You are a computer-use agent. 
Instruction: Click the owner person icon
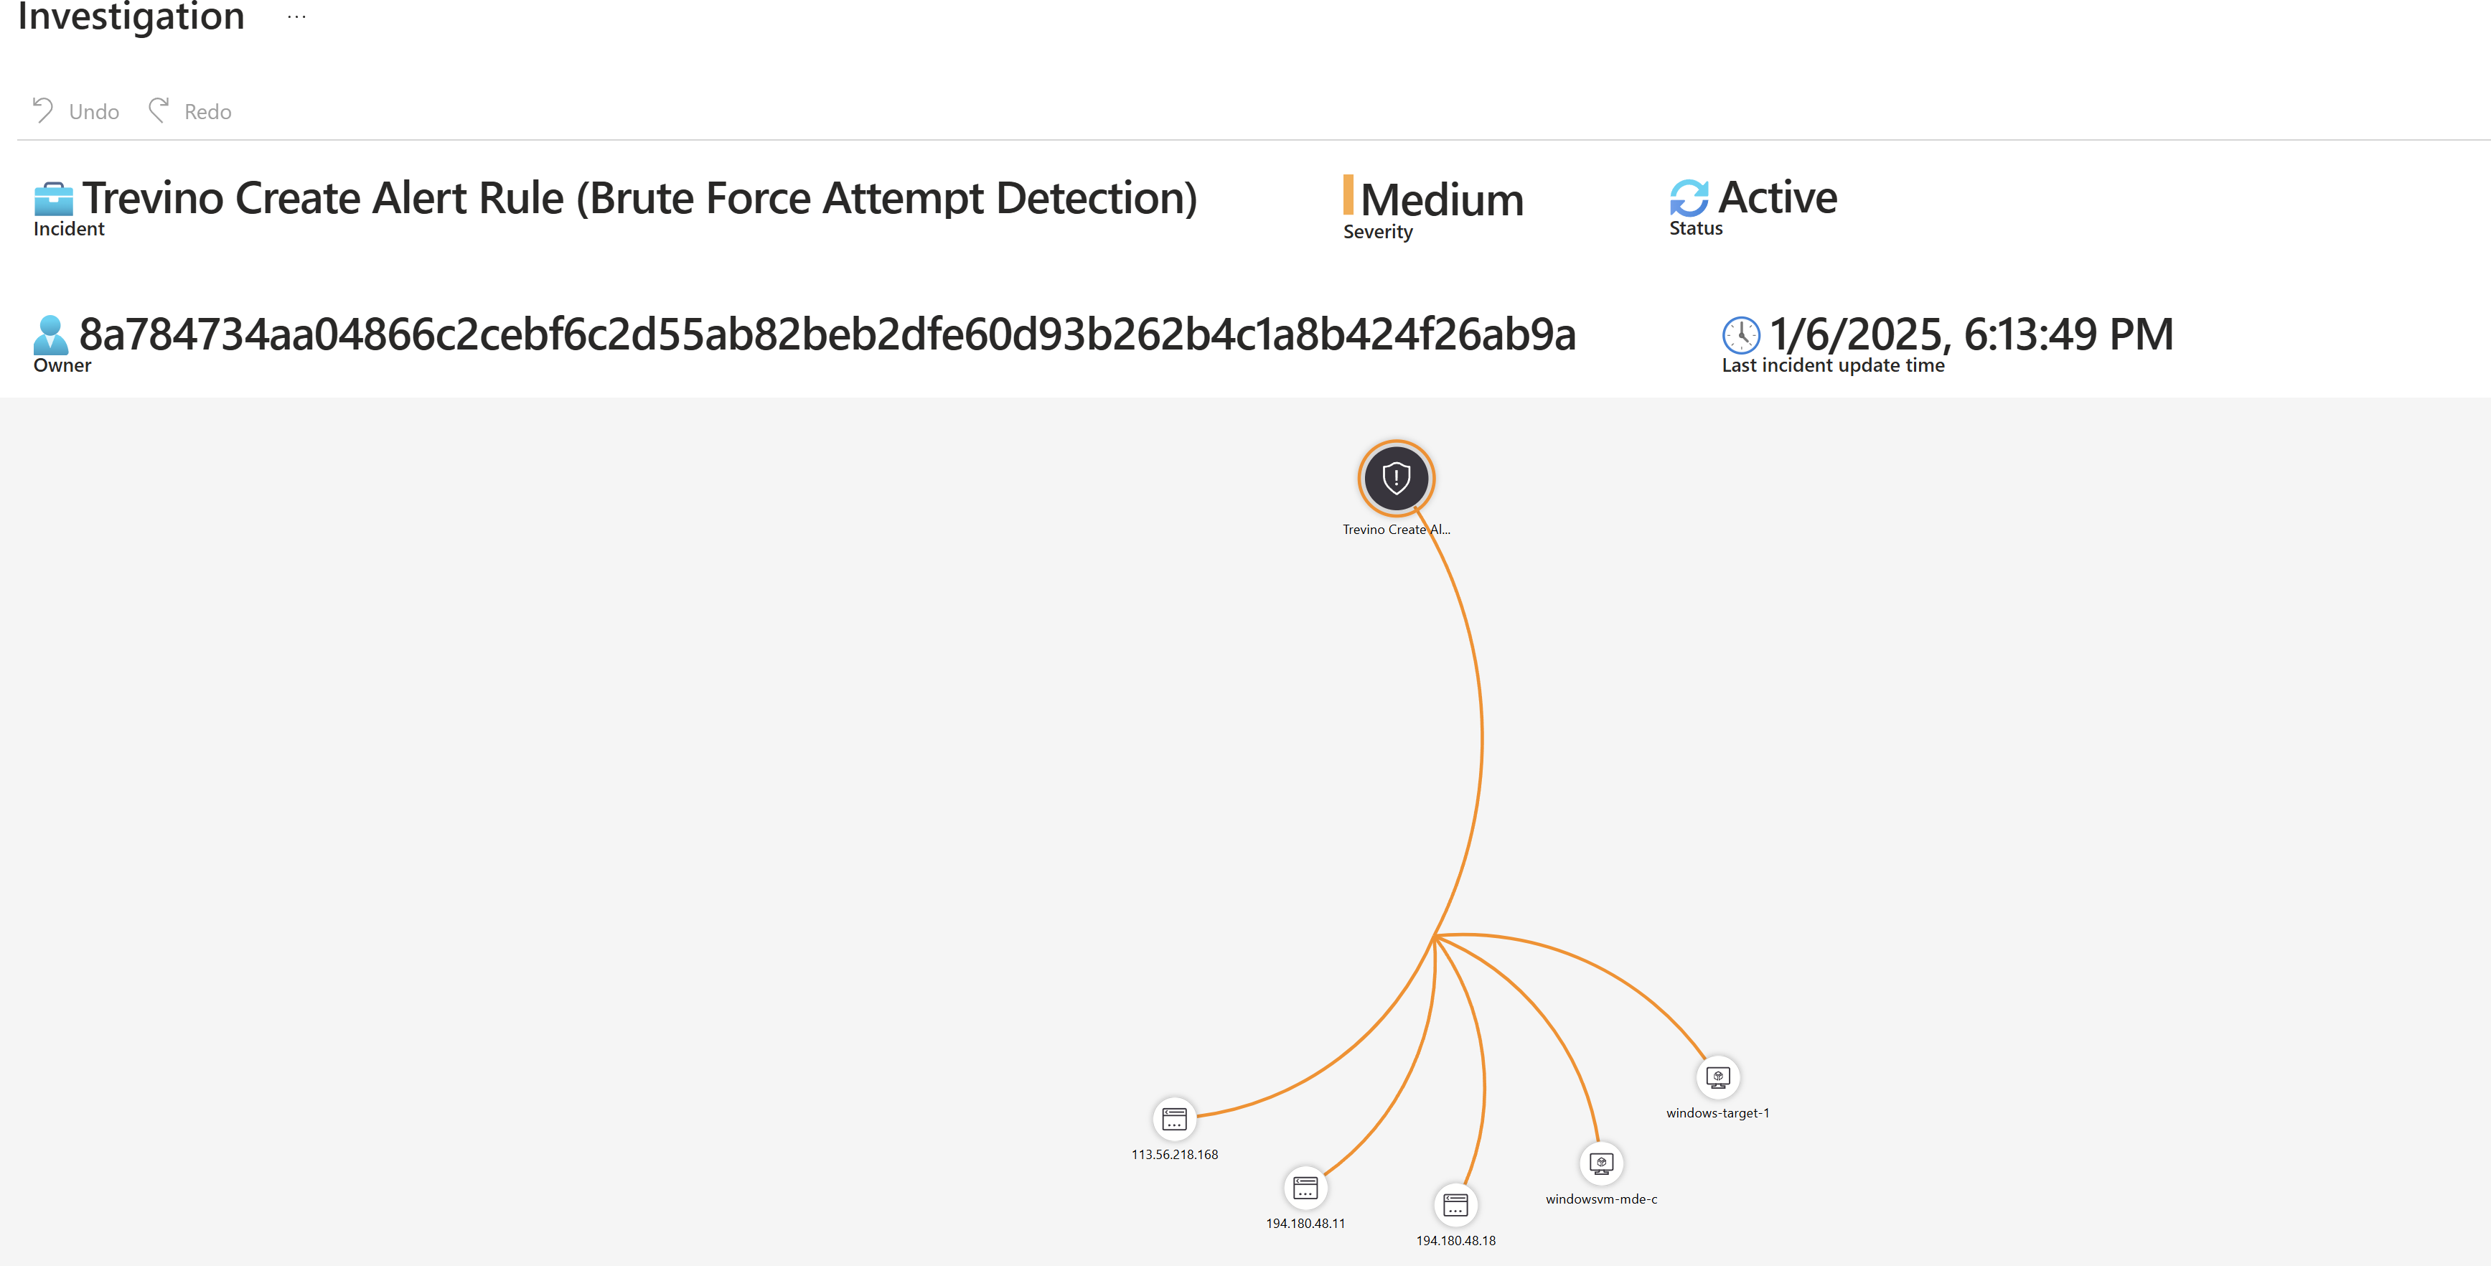pyautogui.click(x=50, y=334)
